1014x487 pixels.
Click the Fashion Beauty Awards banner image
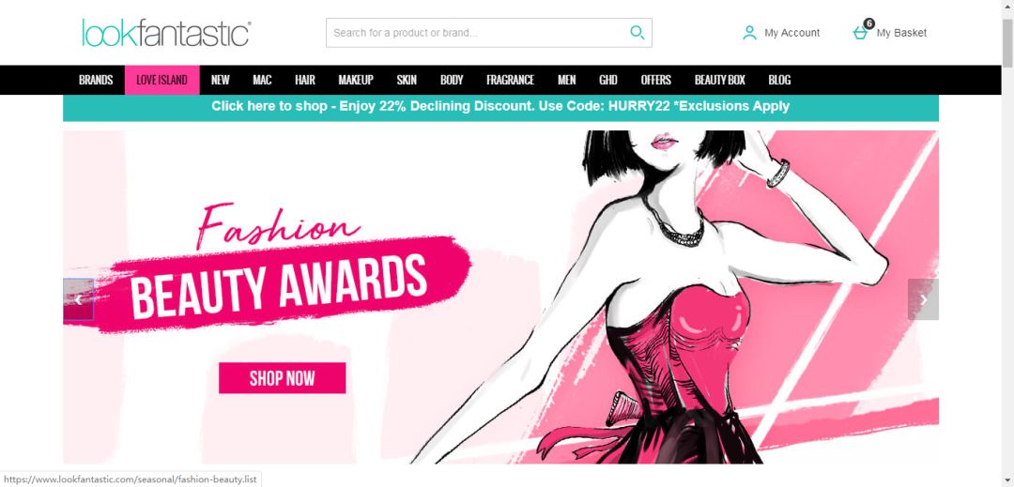pyautogui.click(x=500, y=297)
